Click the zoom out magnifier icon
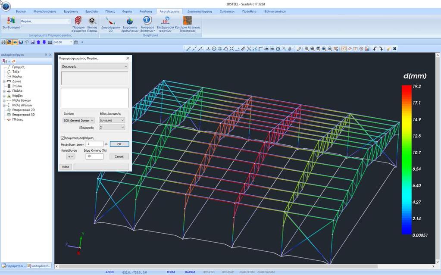Screen dimensions: 441x275 point(330,49)
